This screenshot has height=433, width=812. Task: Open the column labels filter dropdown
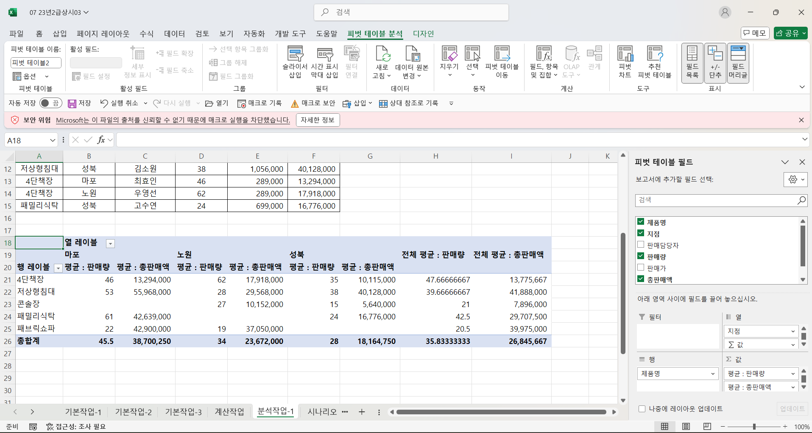coord(110,243)
